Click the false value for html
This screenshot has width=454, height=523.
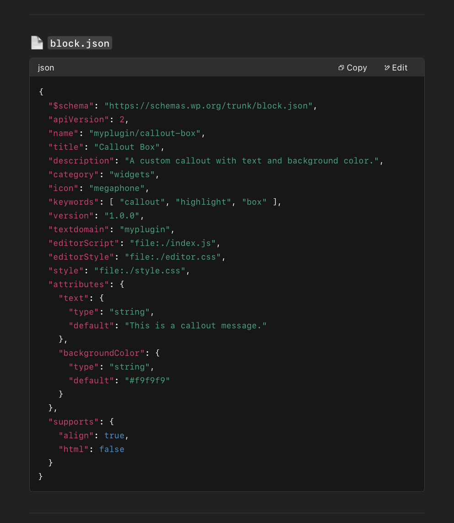112,449
